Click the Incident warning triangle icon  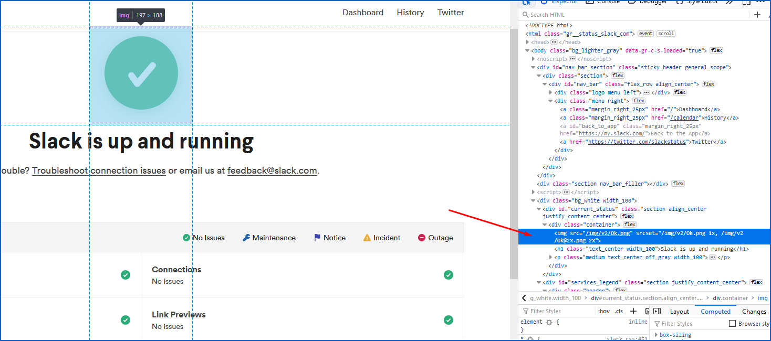click(367, 238)
